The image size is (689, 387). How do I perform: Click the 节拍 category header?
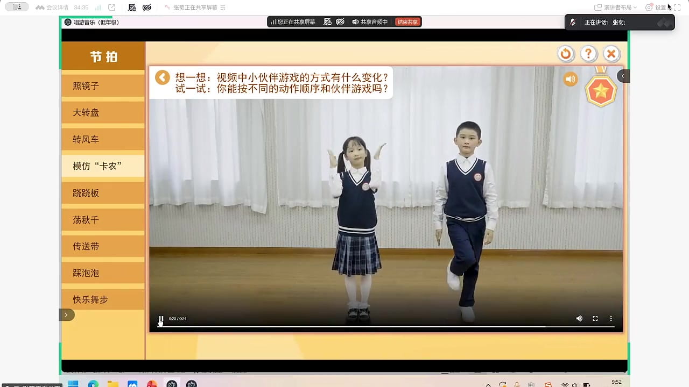[103, 56]
